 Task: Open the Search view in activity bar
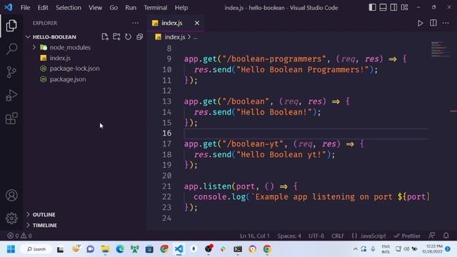pyautogui.click(x=11, y=49)
